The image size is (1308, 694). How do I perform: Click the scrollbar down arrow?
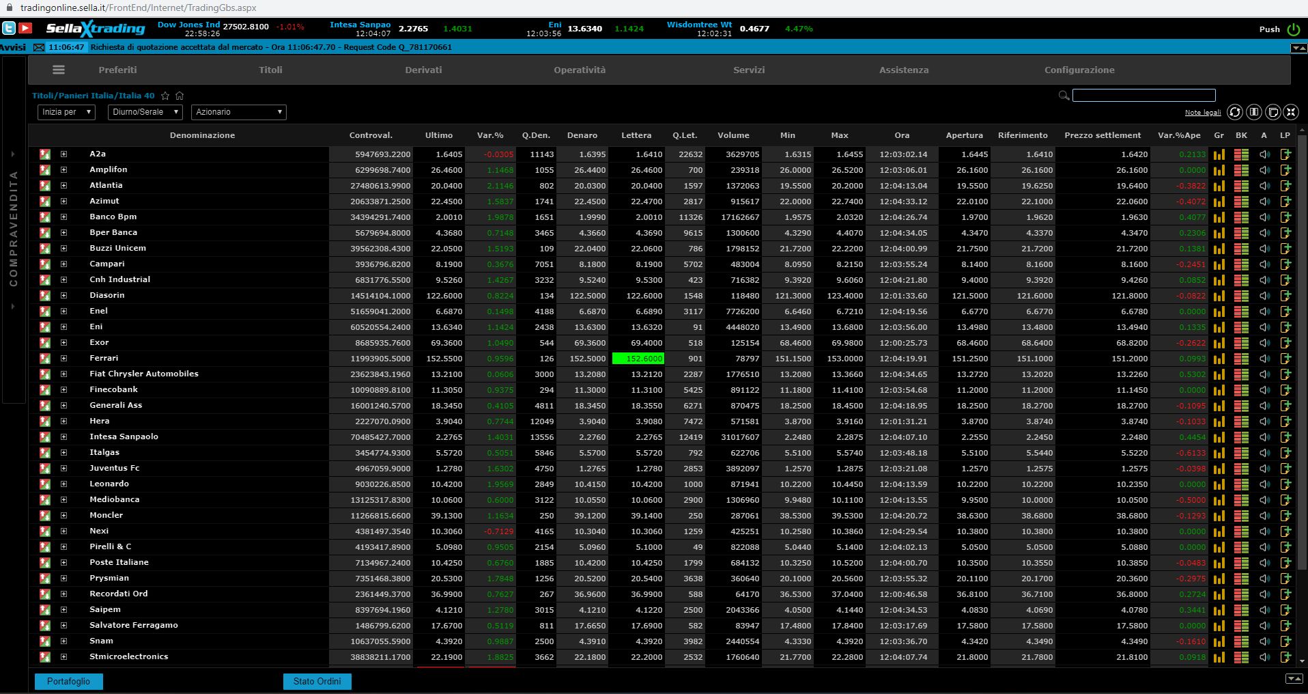coord(1300,661)
